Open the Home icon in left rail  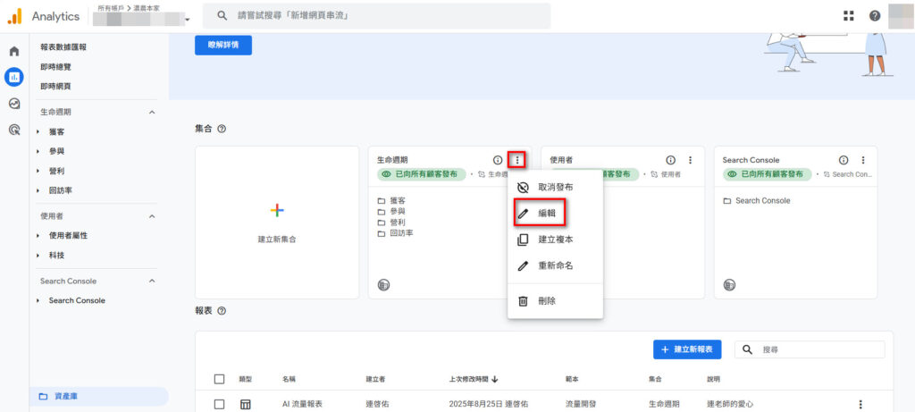[13, 51]
